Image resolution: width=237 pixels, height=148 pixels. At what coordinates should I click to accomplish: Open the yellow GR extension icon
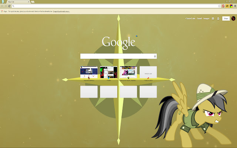[x=227, y=6]
